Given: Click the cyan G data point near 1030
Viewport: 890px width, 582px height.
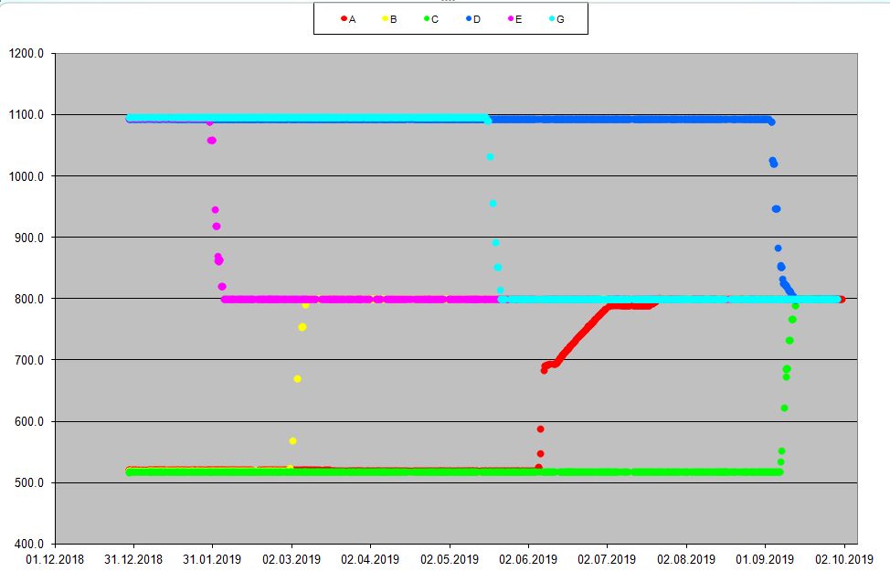Looking at the screenshot, I should click(x=490, y=157).
